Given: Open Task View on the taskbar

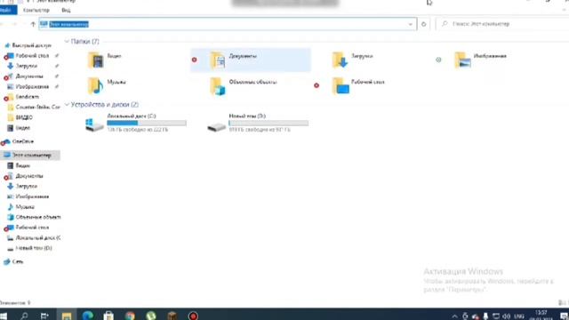Looking at the screenshot, I should pyautogui.click(x=44, y=316).
